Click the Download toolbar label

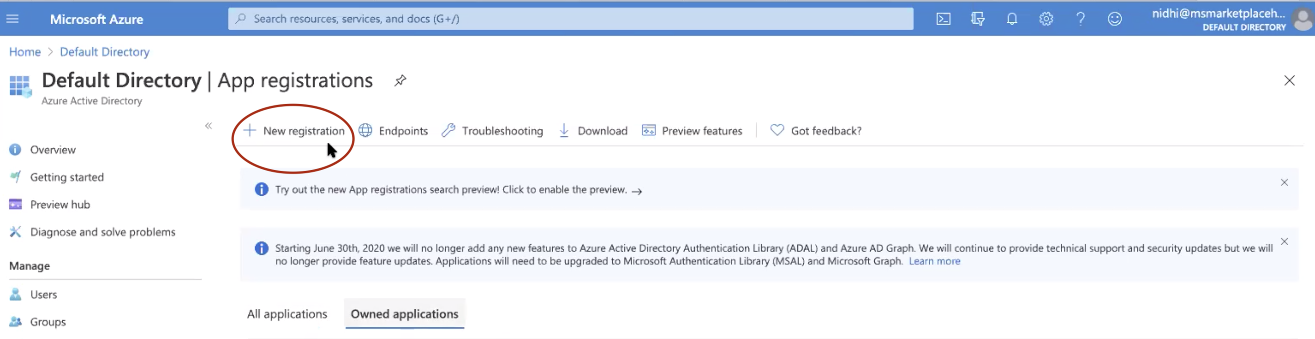(x=602, y=131)
